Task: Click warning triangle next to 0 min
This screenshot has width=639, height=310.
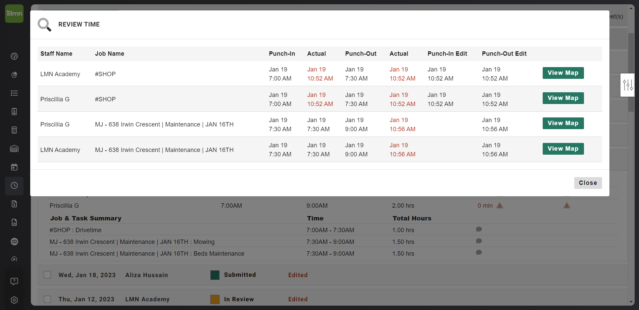Action: point(500,205)
